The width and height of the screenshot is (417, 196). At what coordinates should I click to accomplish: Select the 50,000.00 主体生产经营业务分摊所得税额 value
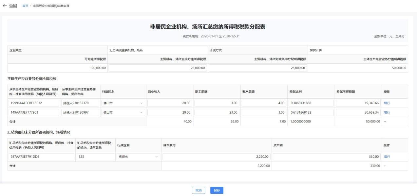[x=398, y=68]
